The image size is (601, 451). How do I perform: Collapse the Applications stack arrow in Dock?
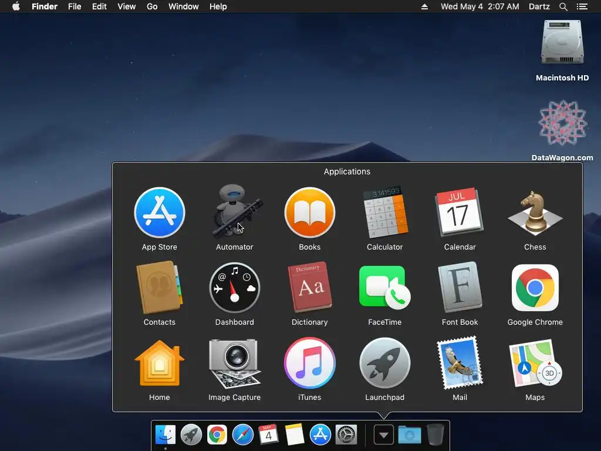click(x=384, y=435)
